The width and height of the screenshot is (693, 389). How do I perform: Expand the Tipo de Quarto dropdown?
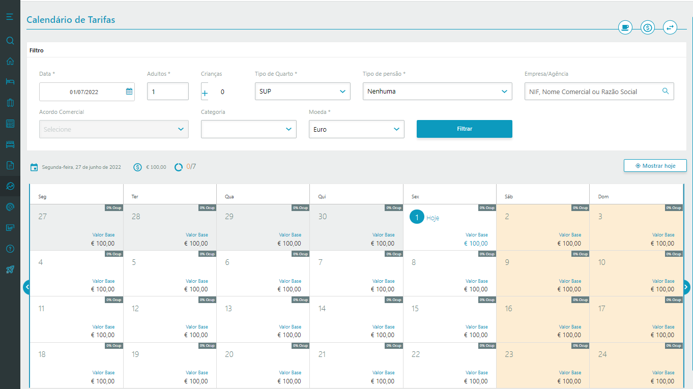(x=302, y=92)
